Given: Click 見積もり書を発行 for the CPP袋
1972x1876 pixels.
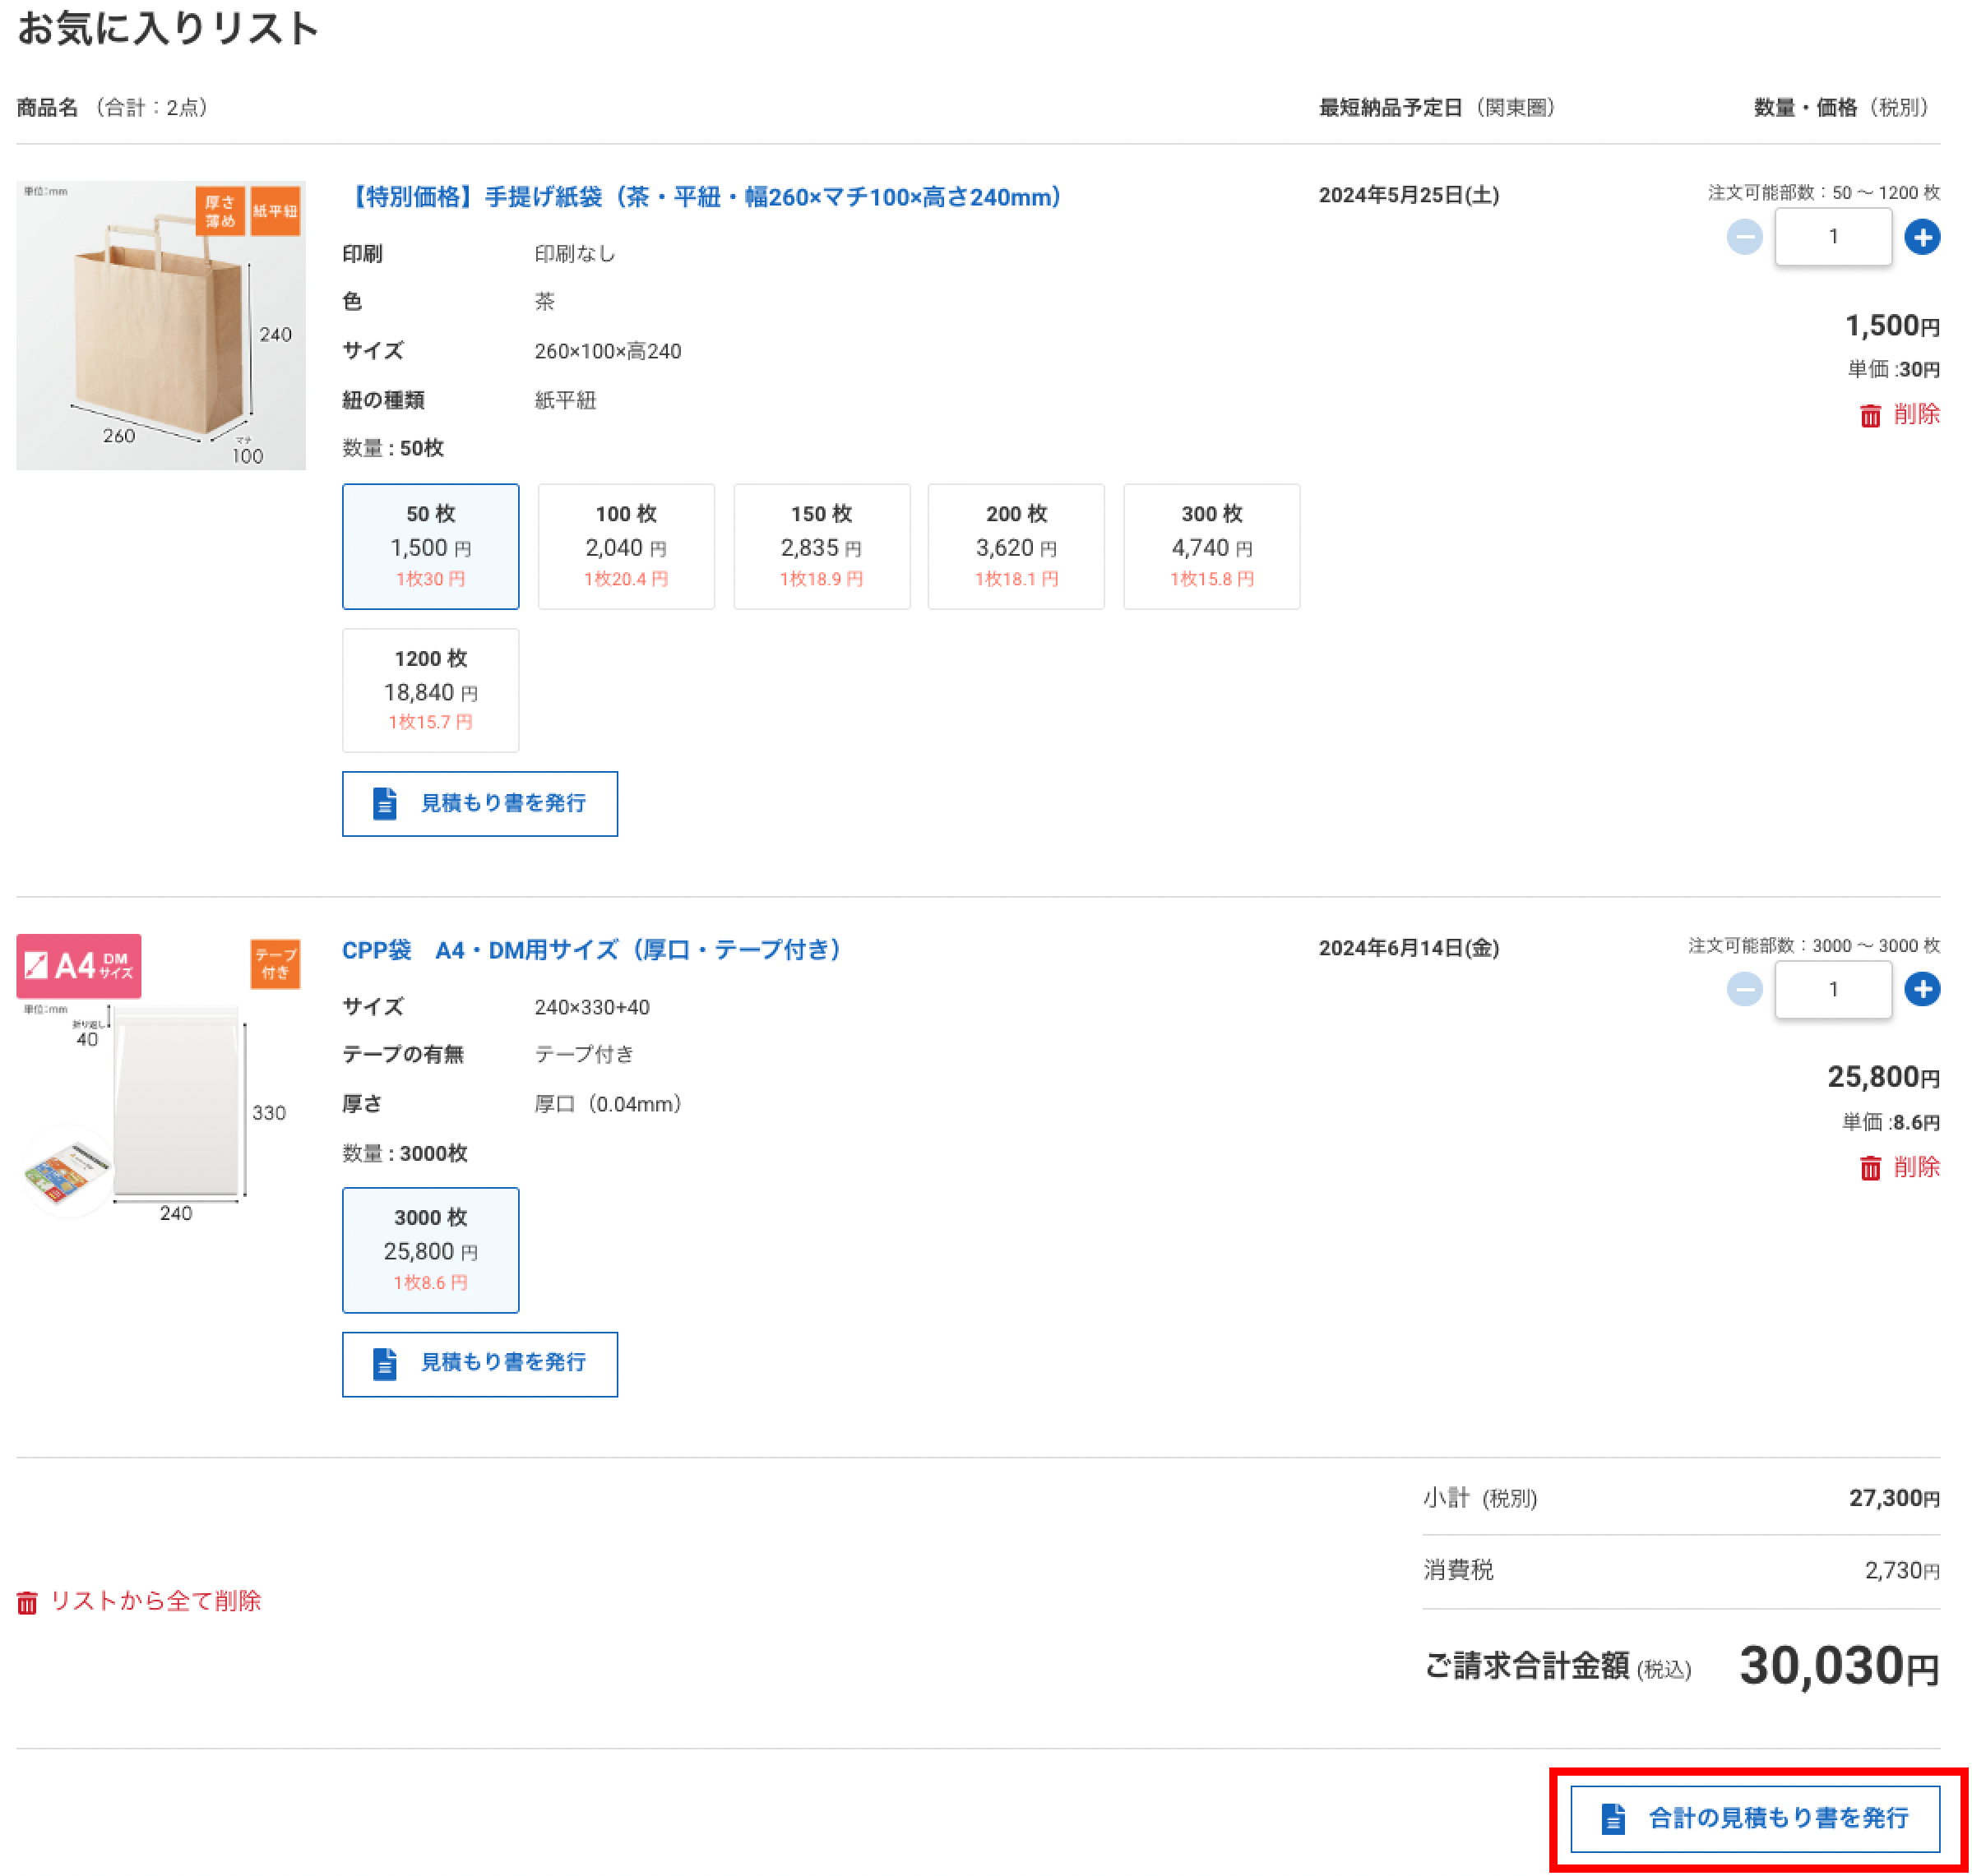Looking at the screenshot, I should click(480, 1364).
